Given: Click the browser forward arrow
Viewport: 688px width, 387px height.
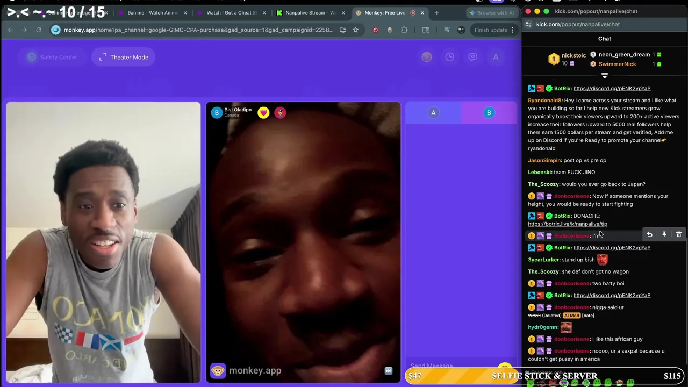Looking at the screenshot, I should click(24, 30).
